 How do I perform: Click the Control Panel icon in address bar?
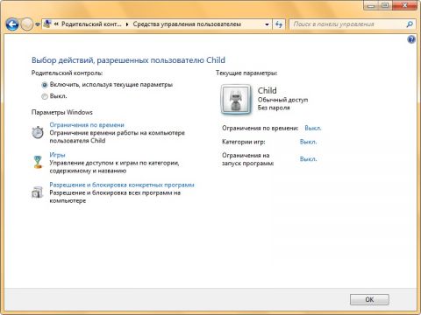click(47, 24)
